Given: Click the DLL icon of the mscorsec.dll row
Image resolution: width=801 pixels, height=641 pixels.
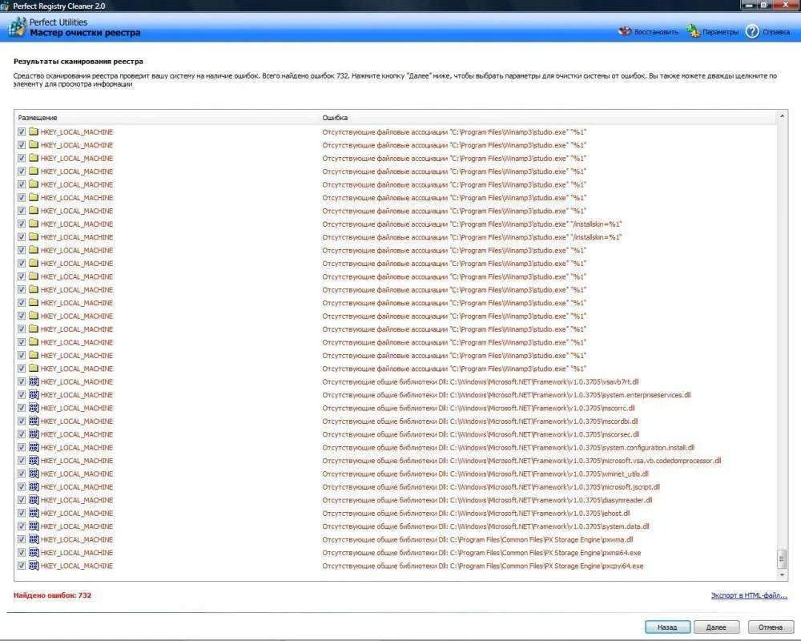Looking at the screenshot, I should point(34,434).
